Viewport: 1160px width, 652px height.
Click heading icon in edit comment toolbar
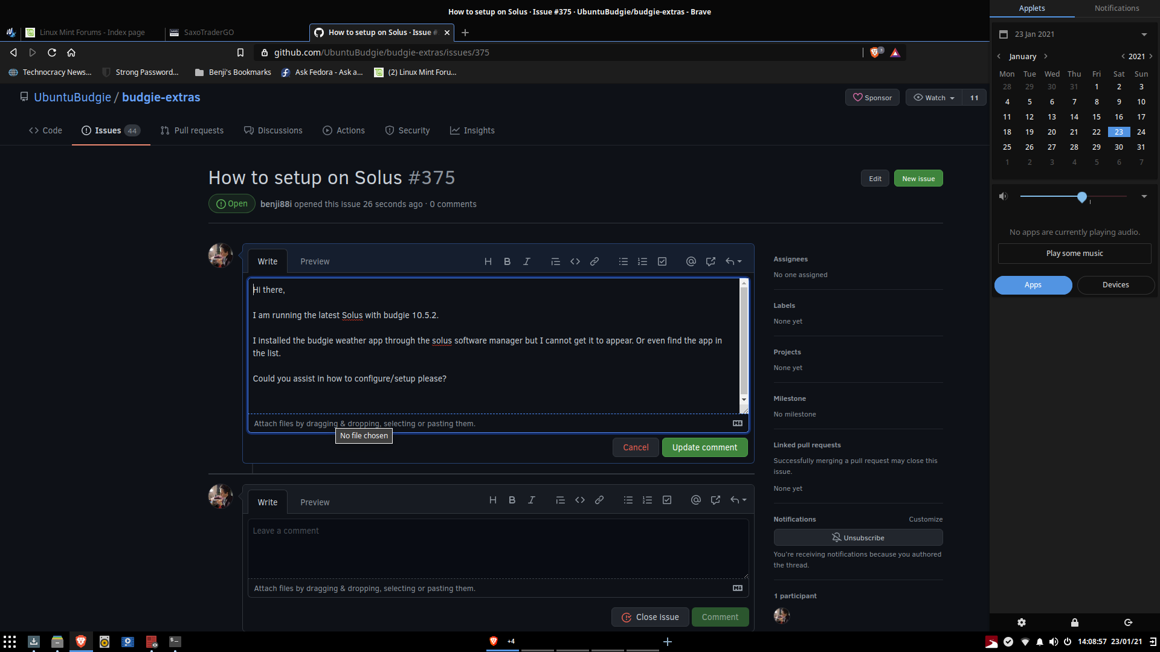(488, 261)
